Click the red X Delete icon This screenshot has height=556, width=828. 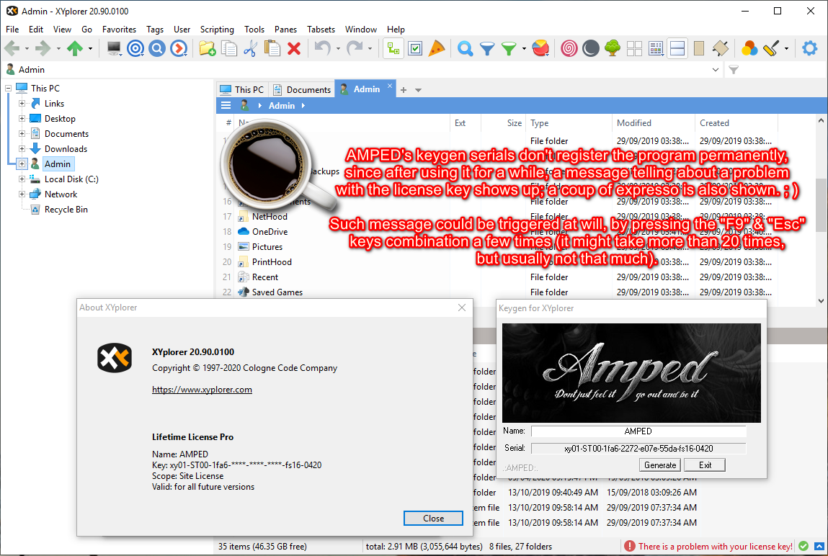(294, 48)
